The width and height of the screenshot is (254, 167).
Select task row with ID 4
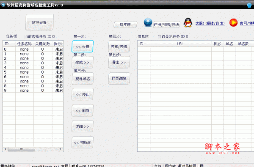click(x=33, y=68)
